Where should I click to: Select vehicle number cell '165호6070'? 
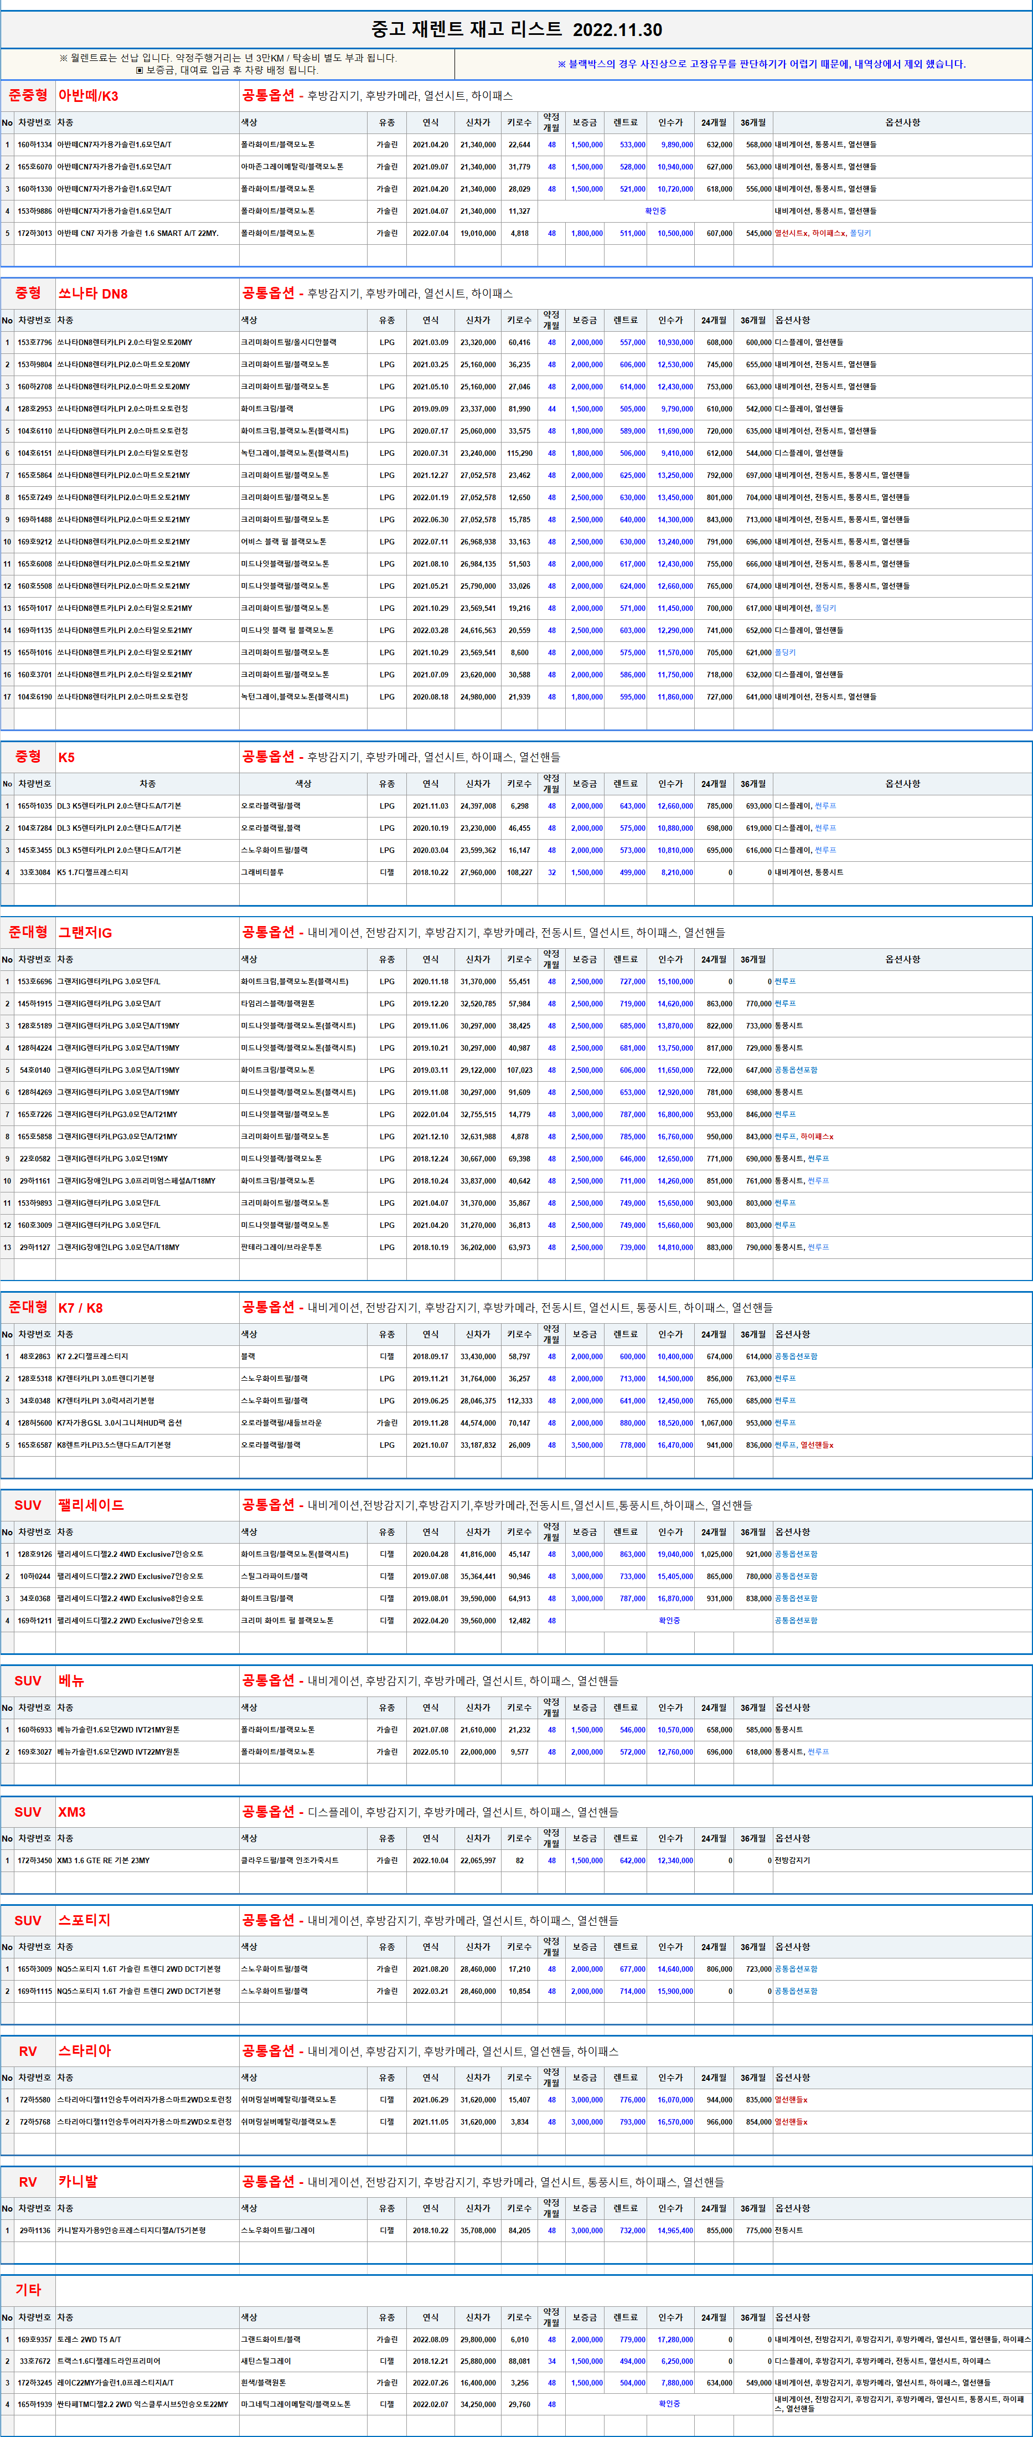(35, 167)
